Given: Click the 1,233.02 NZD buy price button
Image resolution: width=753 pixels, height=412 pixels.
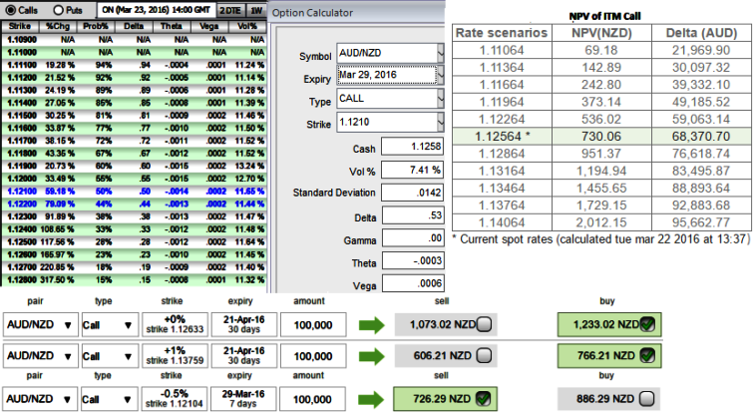Looking at the screenshot, I should 594,324.
